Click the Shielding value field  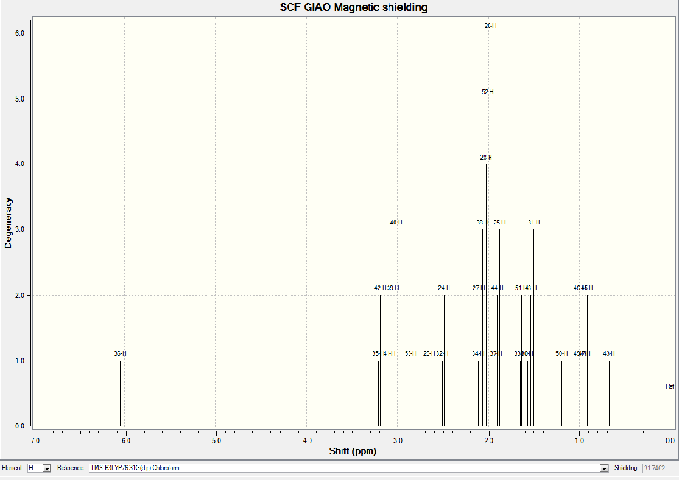click(x=660, y=468)
